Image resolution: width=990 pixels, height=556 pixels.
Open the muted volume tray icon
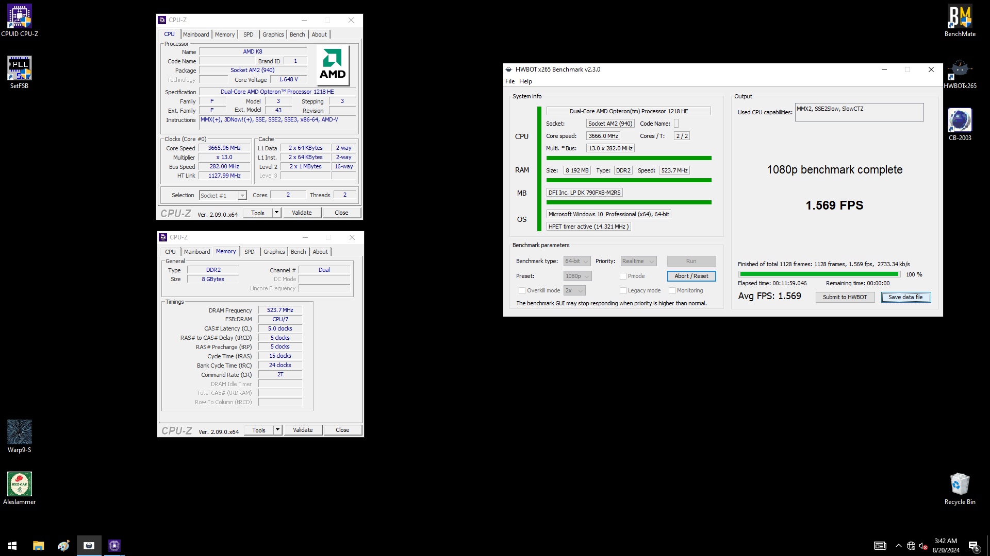click(x=923, y=546)
